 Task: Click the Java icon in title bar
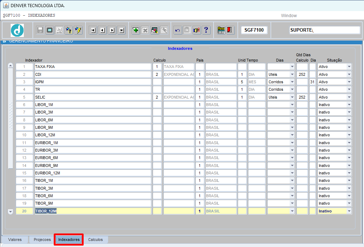6,5
